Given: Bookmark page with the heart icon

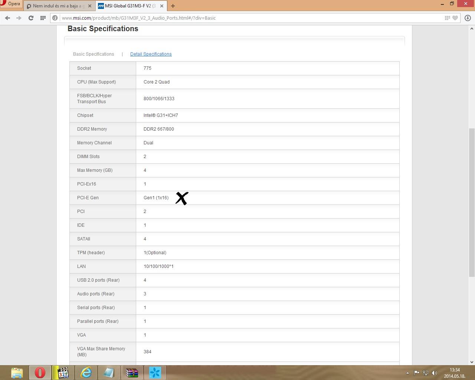Looking at the screenshot, I should pos(455,18).
